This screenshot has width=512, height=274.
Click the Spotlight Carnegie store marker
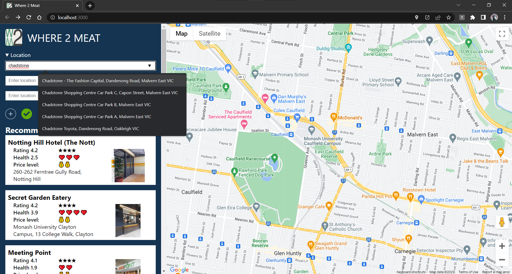pyautogui.click(x=421, y=199)
